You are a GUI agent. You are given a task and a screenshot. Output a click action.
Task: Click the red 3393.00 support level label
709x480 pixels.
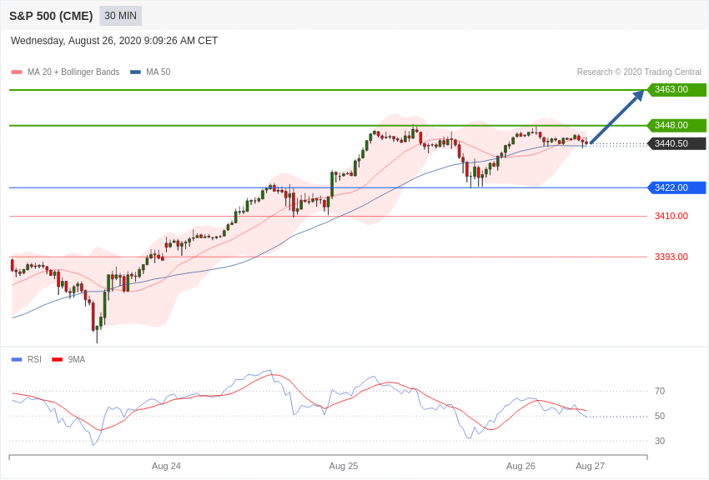pos(671,257)
